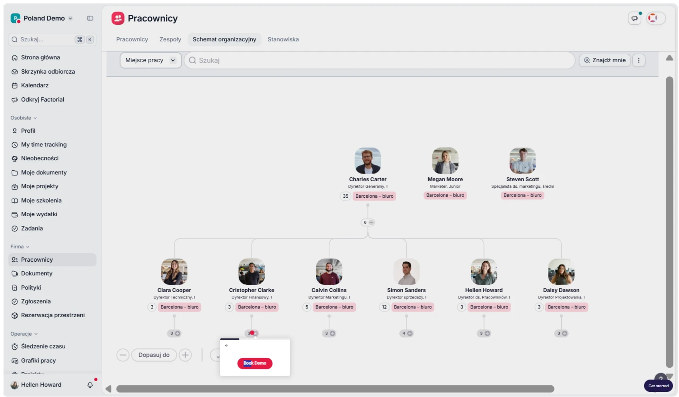Switch to the Pracownicy tab
The width and height of the screenshot is (679, 397).
(132, 39)
